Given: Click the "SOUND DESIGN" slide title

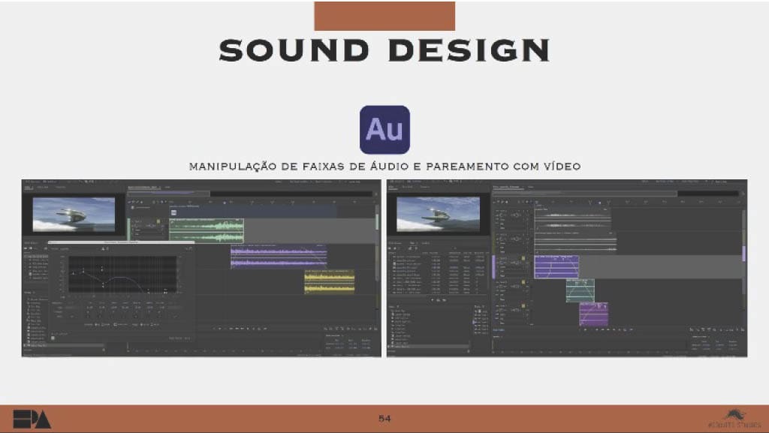Looking at the screenshot, I should (384, 50).
